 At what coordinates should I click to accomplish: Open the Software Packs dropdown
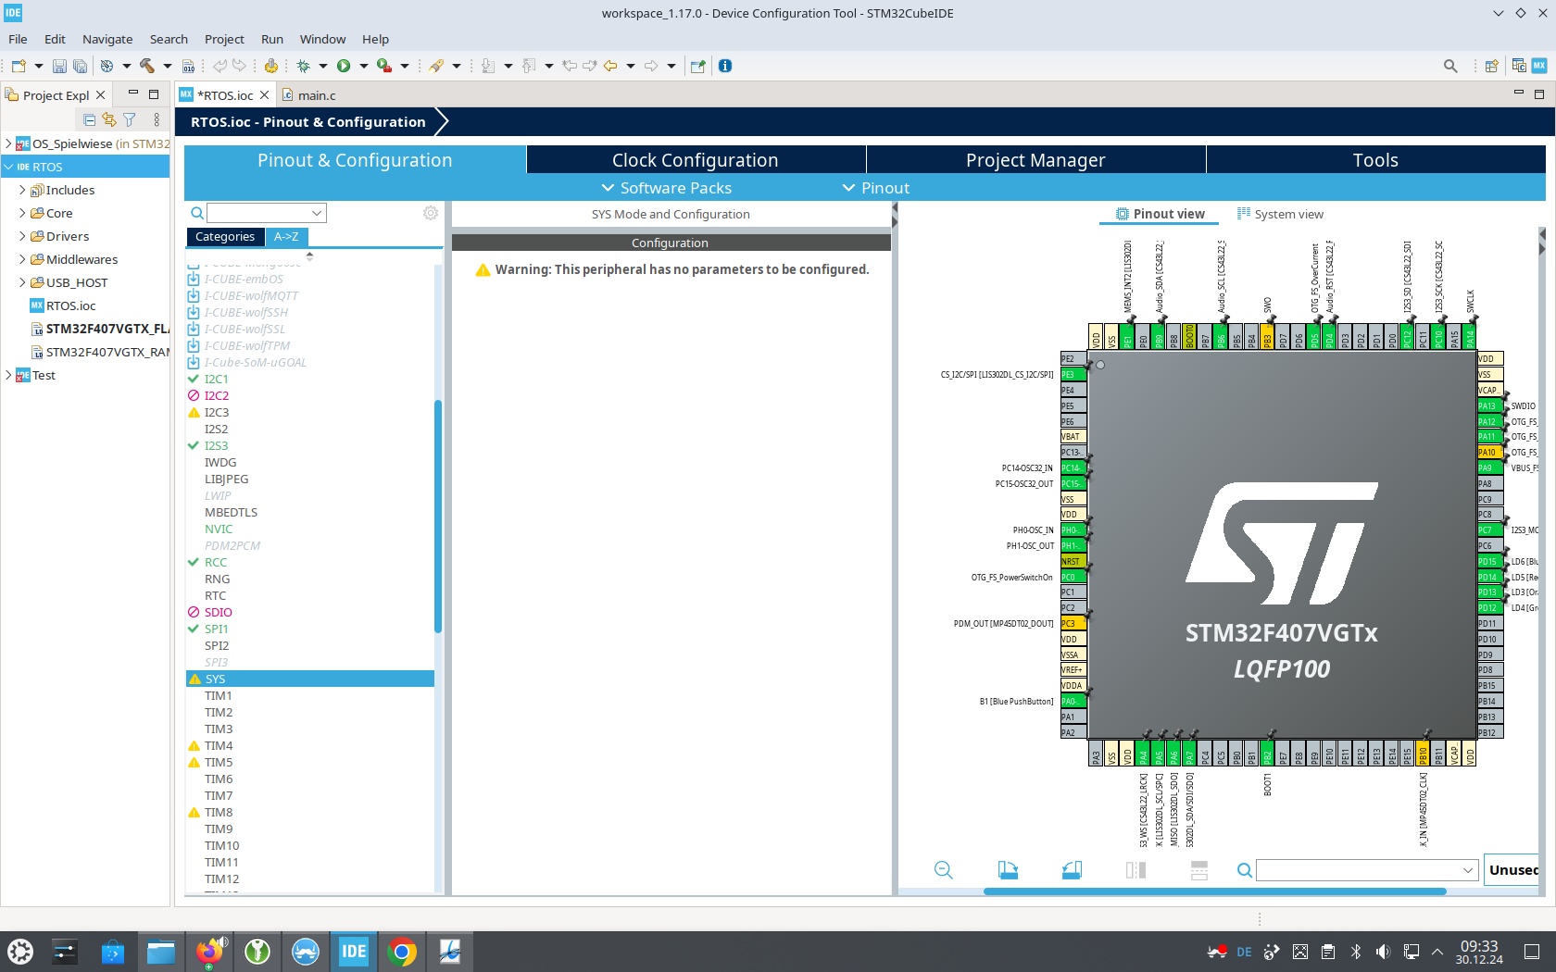pos(666,188)
